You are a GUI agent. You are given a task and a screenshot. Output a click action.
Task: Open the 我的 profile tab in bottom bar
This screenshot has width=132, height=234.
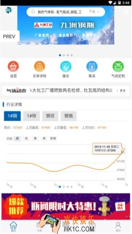pos(118,226)
